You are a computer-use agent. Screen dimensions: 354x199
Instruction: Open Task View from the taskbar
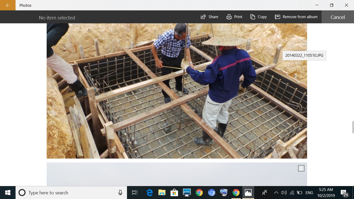[134, 193]
